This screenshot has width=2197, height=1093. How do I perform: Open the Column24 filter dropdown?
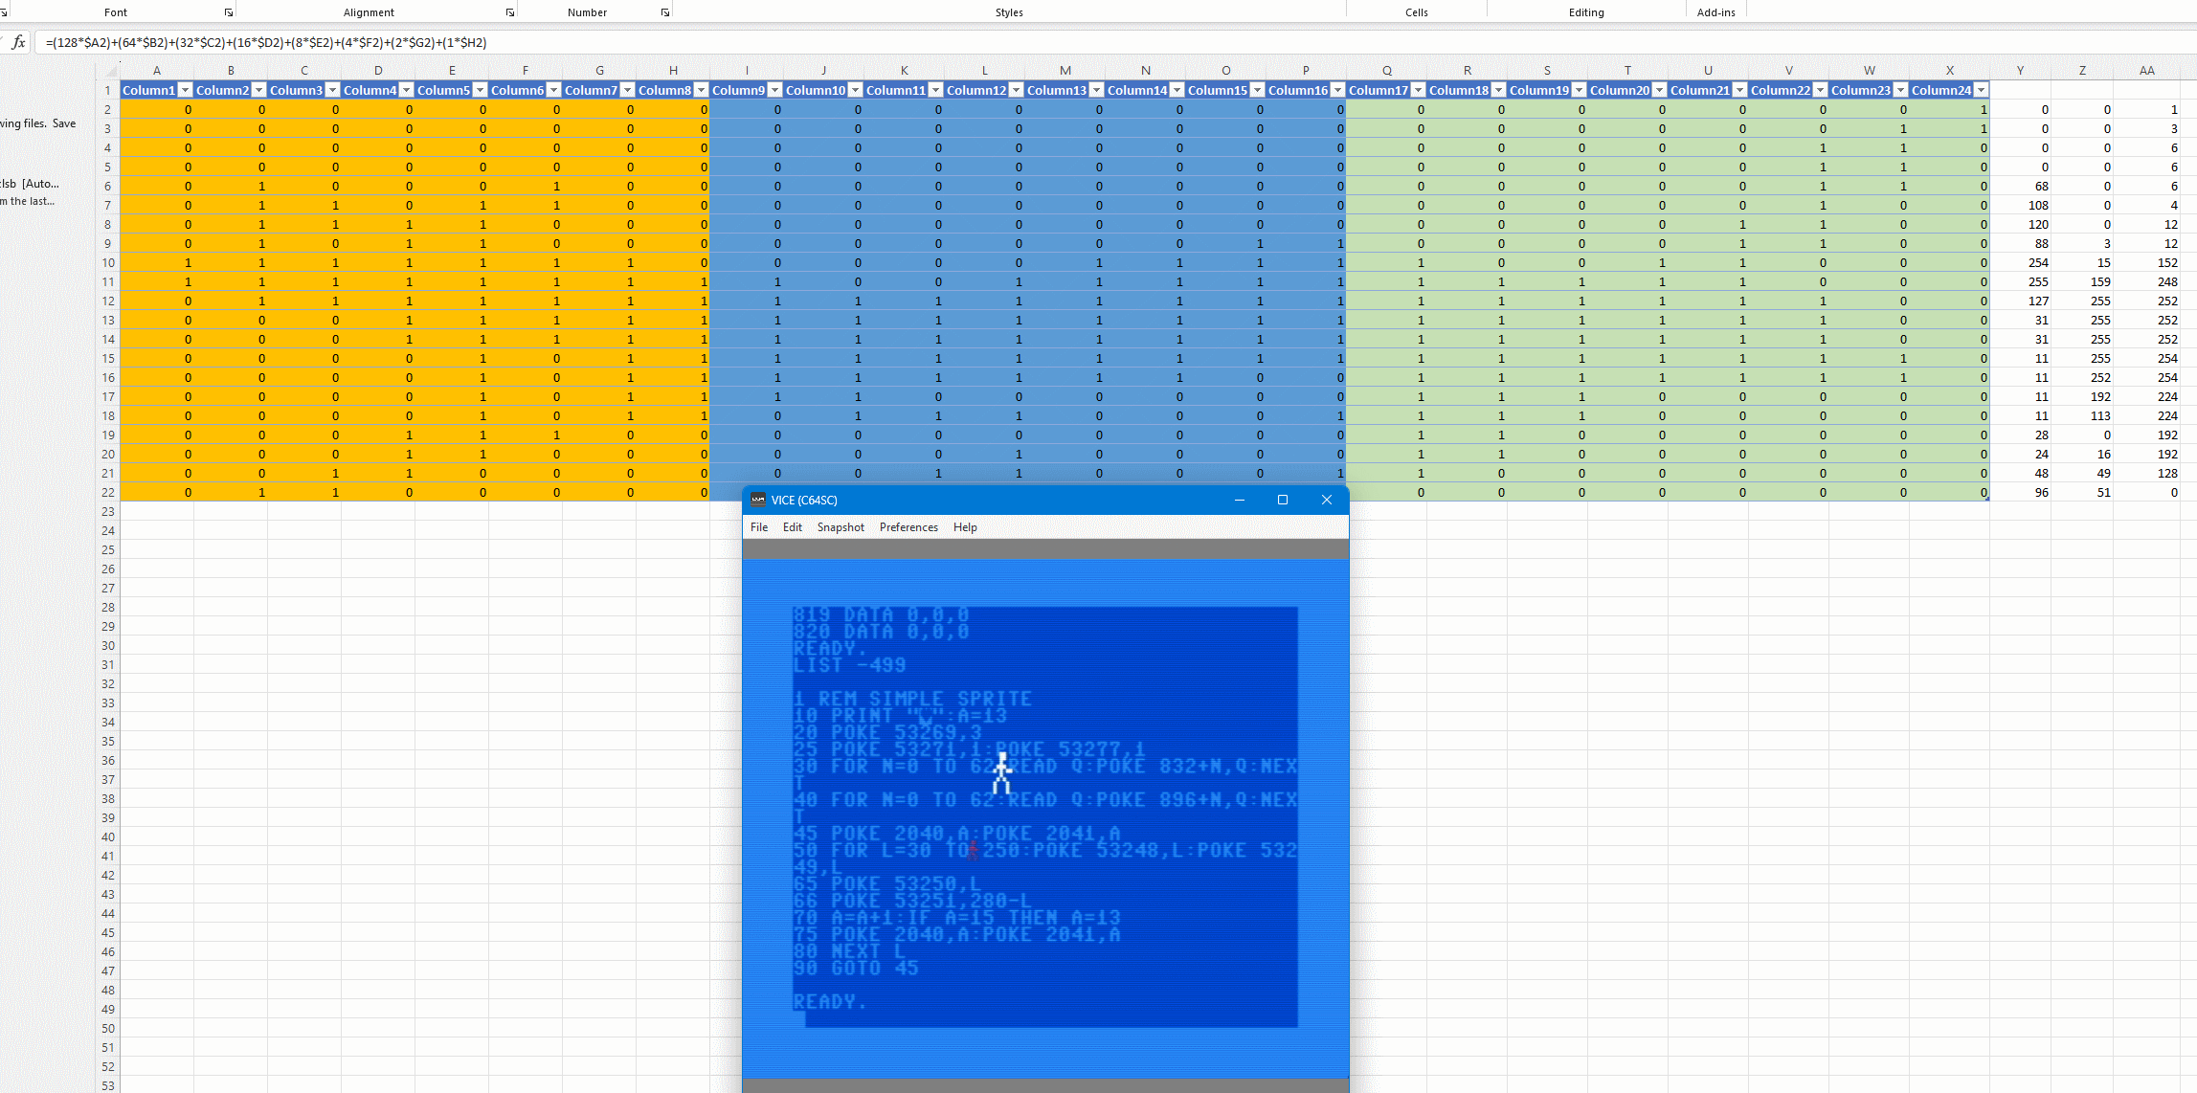1982,90
